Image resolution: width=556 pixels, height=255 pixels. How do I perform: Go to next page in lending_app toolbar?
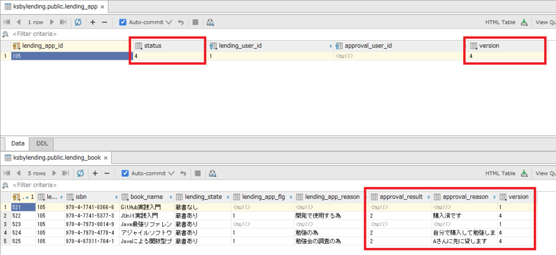(x=52, y=22)
